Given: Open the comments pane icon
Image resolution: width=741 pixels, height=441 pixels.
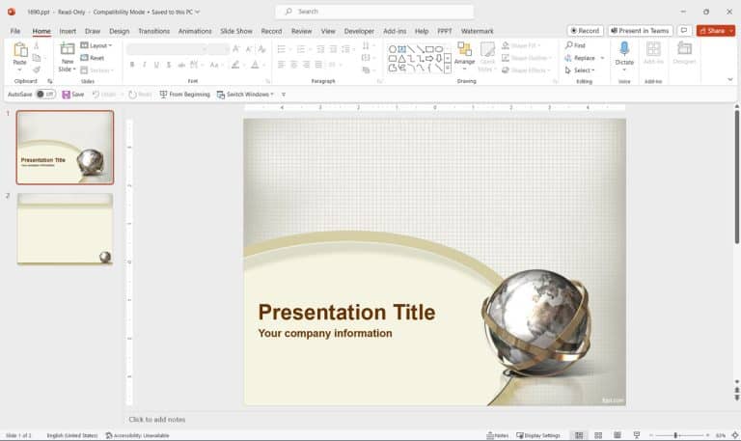Looking at the screenshot, I should point(684,31).
